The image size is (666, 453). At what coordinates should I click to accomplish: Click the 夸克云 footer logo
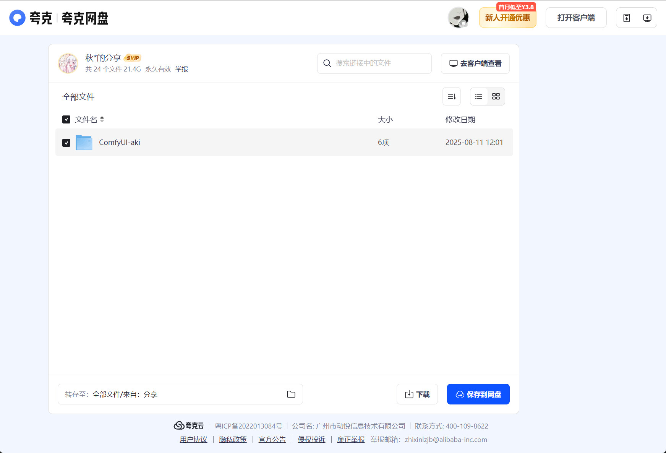189,425
